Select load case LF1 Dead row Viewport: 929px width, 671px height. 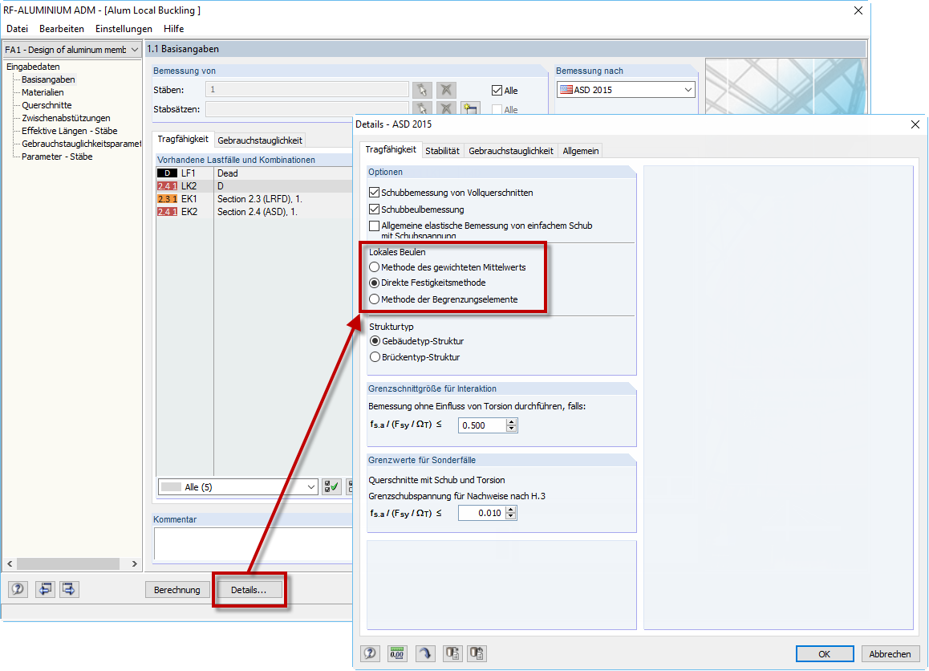tap(254, 173)
